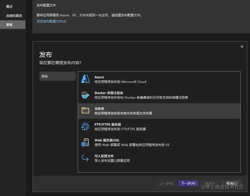250x196 pixels.
Task: Click the FTP/FTPS 服务器 globe icon
Action: point(85,126)
